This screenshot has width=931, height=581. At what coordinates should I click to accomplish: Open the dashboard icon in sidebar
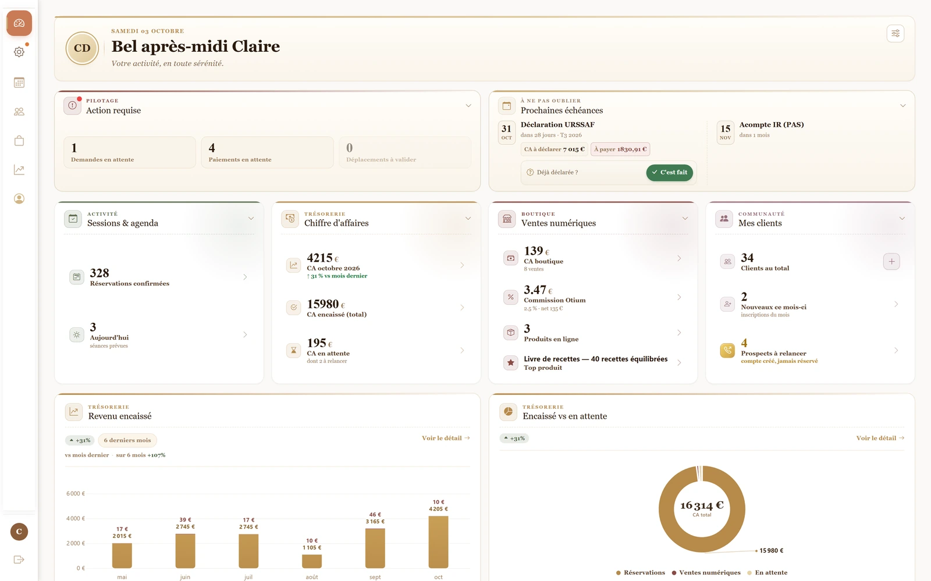19,23
